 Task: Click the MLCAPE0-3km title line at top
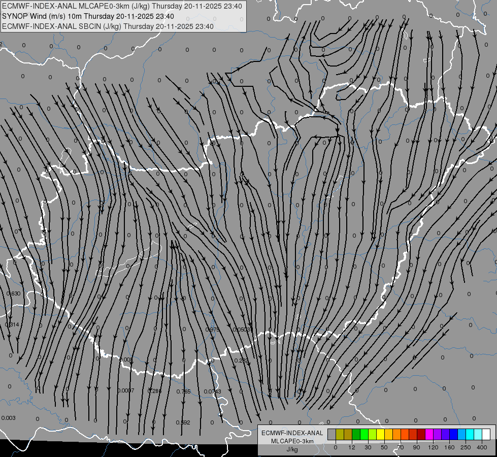[x=122, y=6]
